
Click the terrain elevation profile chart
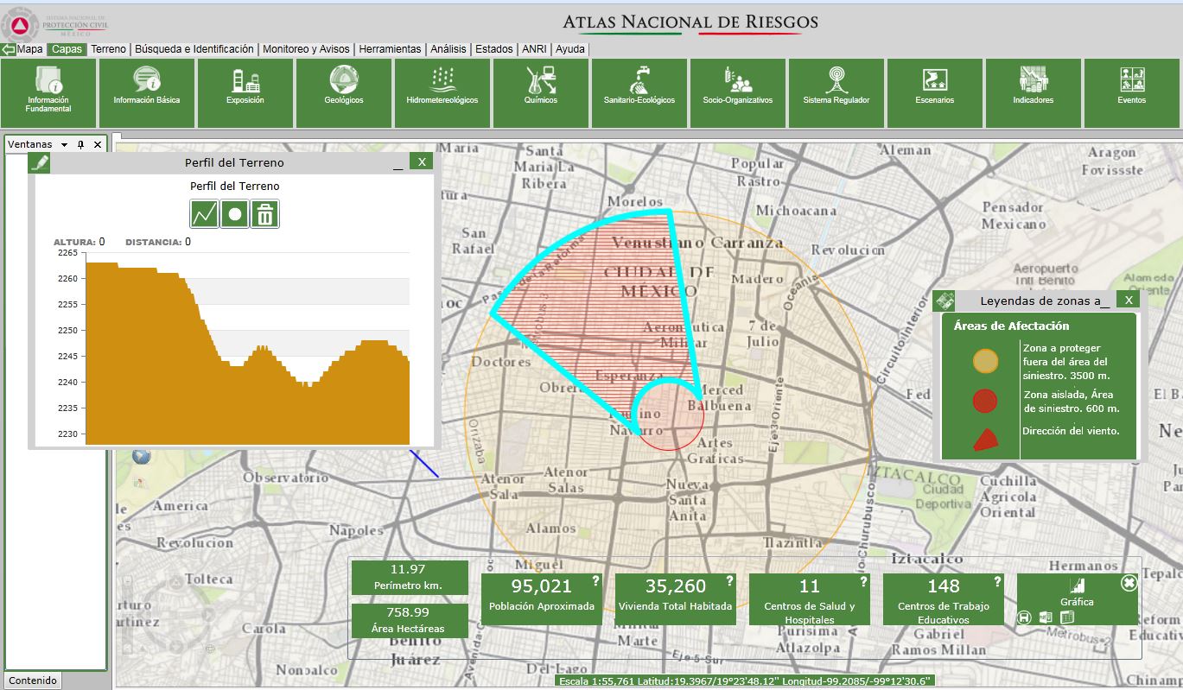tap(247, 349)
